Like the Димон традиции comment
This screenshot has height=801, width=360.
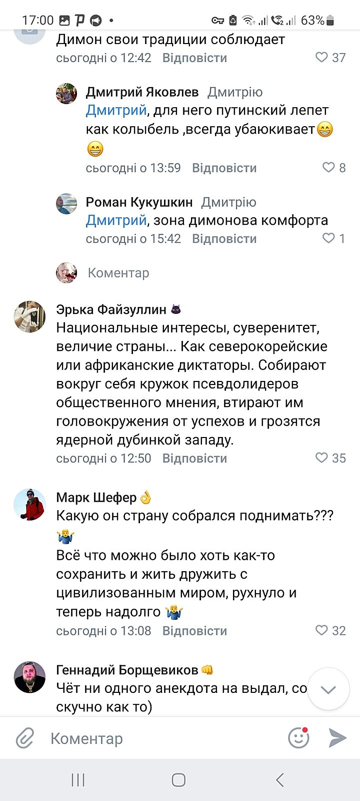[321, 58]
